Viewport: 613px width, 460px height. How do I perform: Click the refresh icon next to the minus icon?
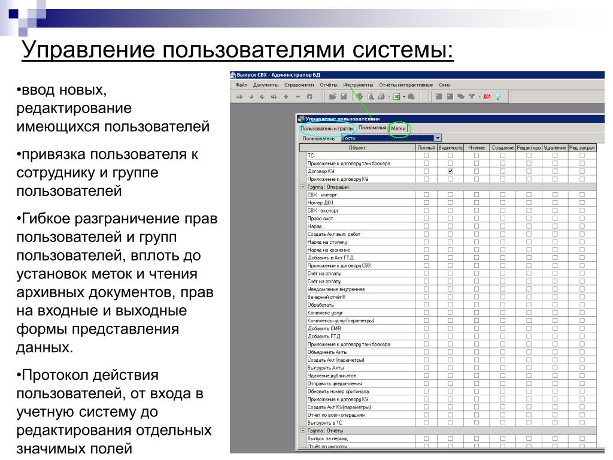(x=309, y=96)
